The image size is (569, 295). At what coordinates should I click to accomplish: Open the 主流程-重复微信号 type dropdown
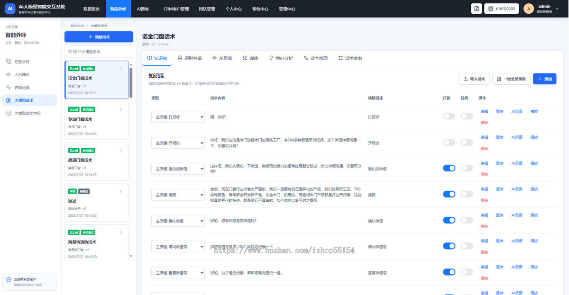point(178,273)
